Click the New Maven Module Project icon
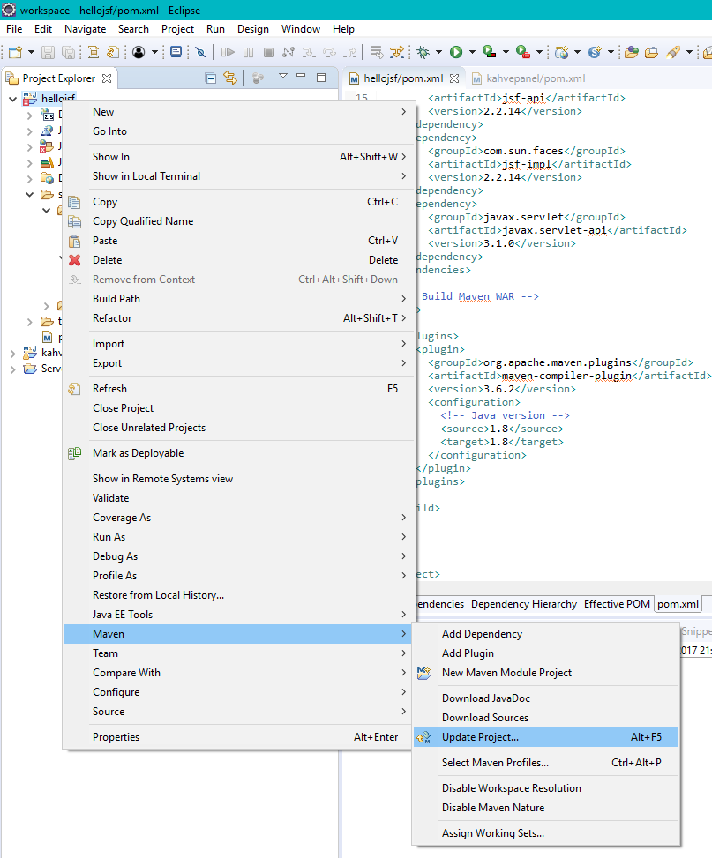712x858 pixels. (x=423, y=673)
